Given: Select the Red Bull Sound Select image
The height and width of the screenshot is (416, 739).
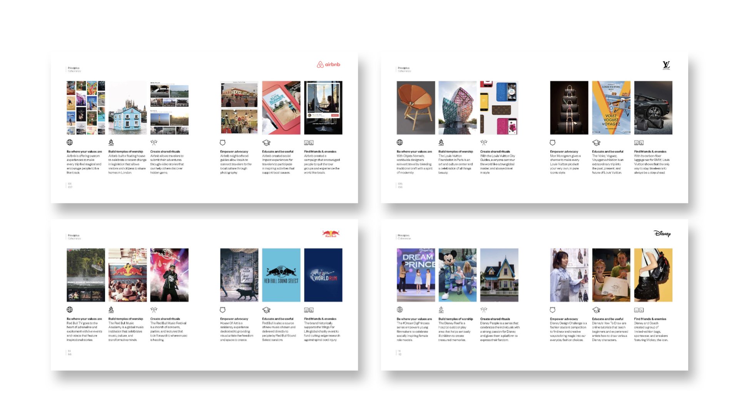Looking at the screenshot, I should pyautogui.click(x=281, y=275).
